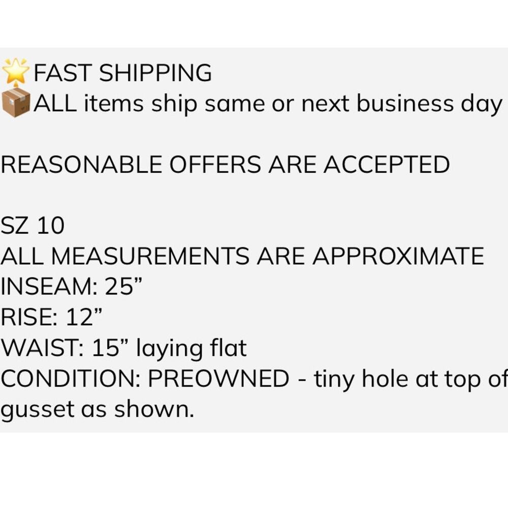Screen dimensions: 508x508
Task: Click the phrase 'business day'
Action: pyautogui.click(x=429, y=104)
